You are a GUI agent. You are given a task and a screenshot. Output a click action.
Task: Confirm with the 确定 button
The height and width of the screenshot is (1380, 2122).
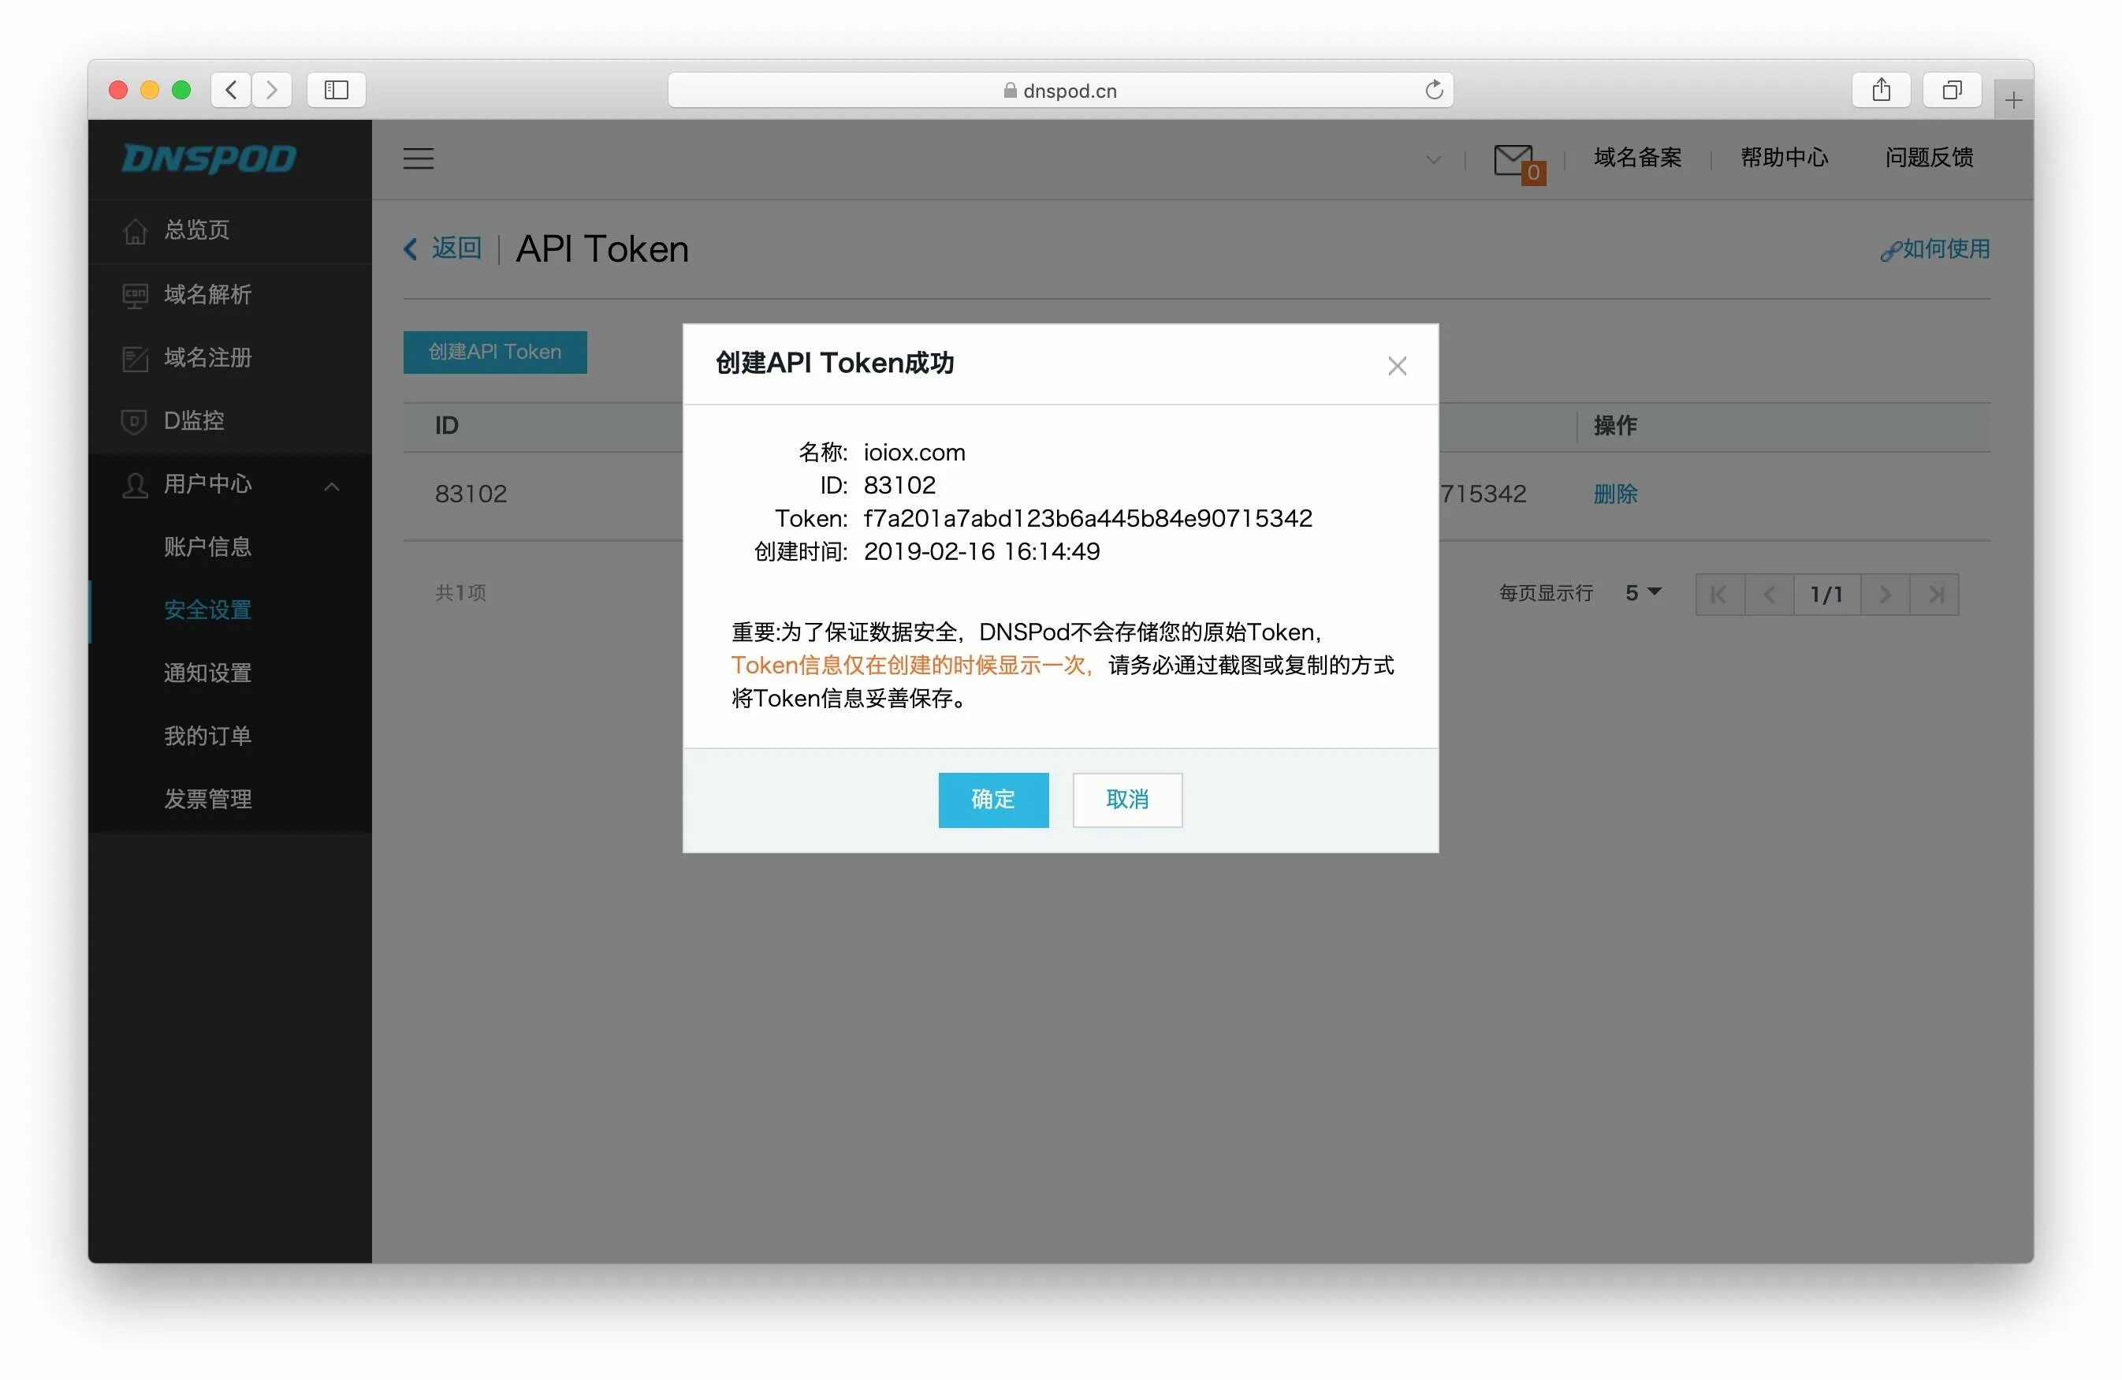pos(992,800)
